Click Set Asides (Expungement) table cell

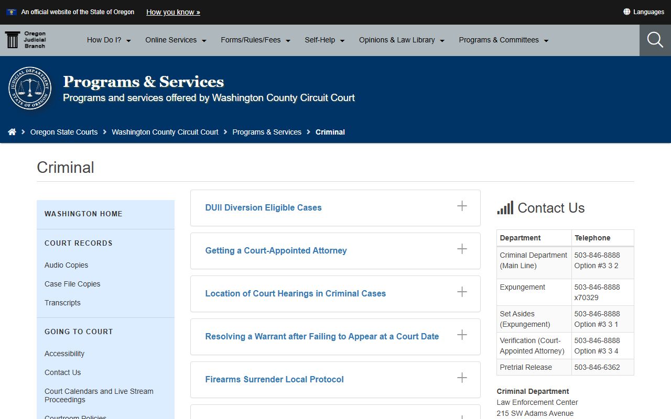(534, 319)
